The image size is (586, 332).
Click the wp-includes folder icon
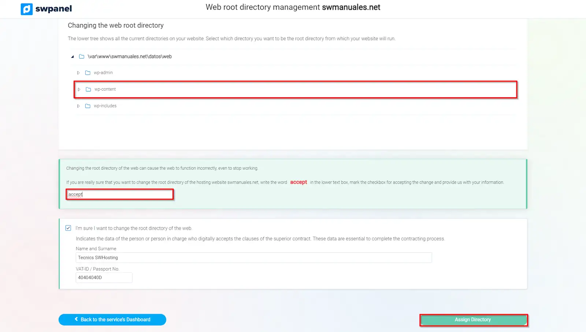(x=88, y=106)
